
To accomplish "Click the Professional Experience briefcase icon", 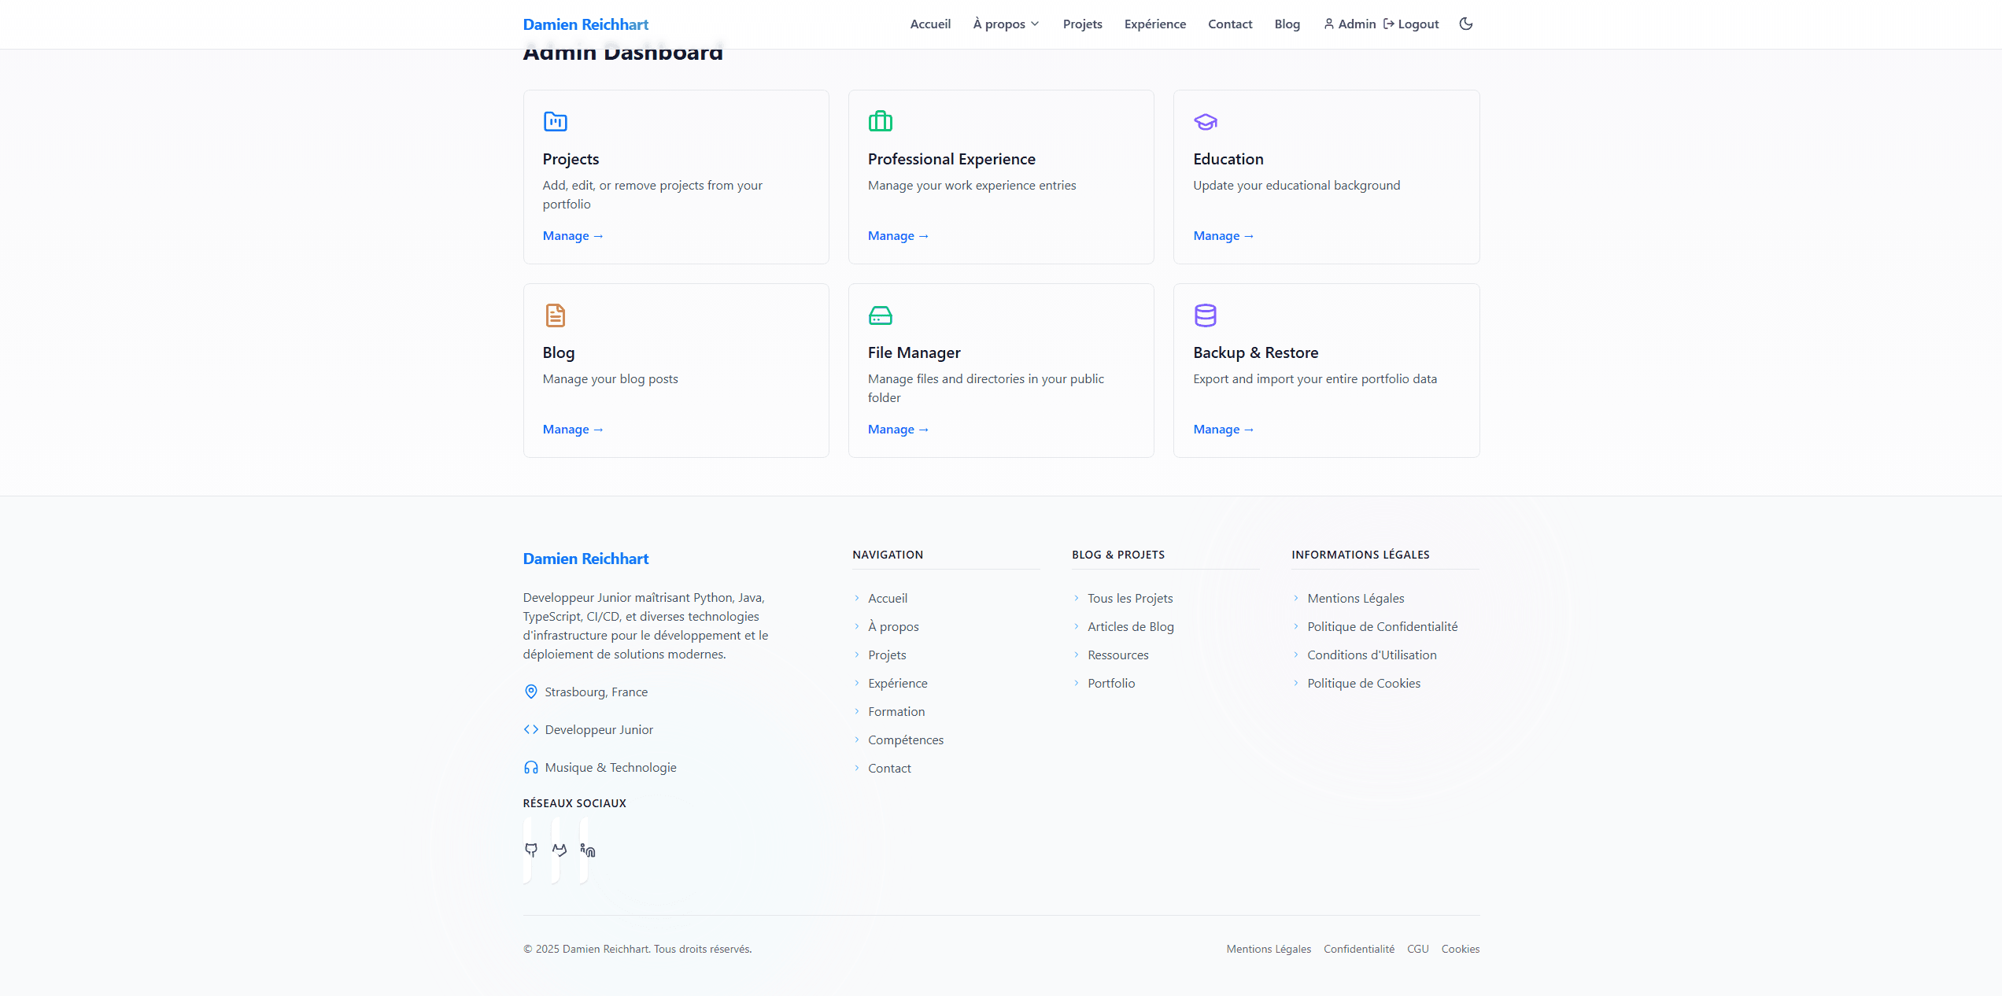I will tap(881, 121).
